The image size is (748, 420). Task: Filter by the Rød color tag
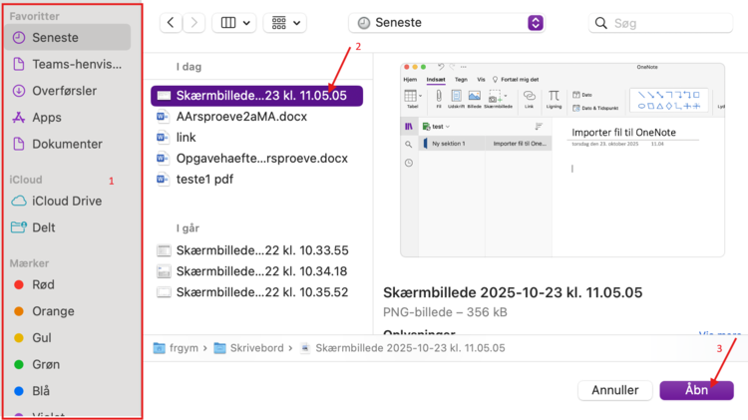(x=43, y=284)
